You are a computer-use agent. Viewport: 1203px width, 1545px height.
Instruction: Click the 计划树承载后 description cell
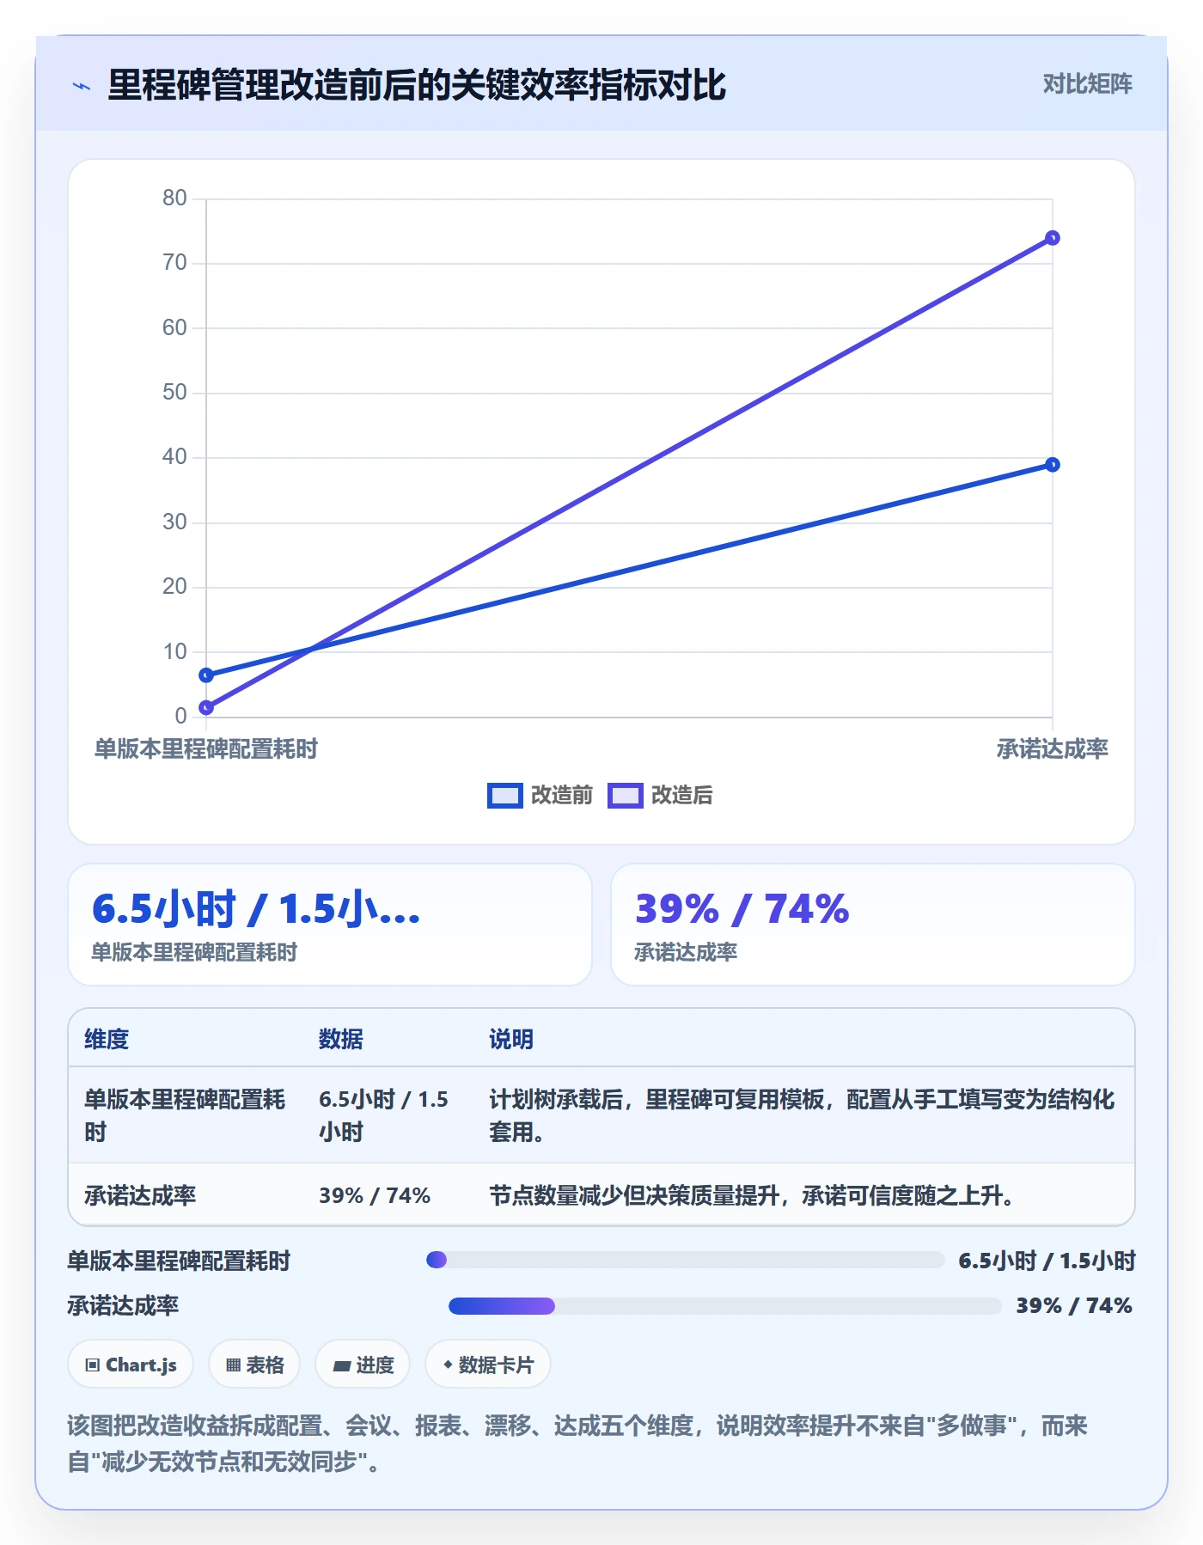click(x=802, y=1115)
